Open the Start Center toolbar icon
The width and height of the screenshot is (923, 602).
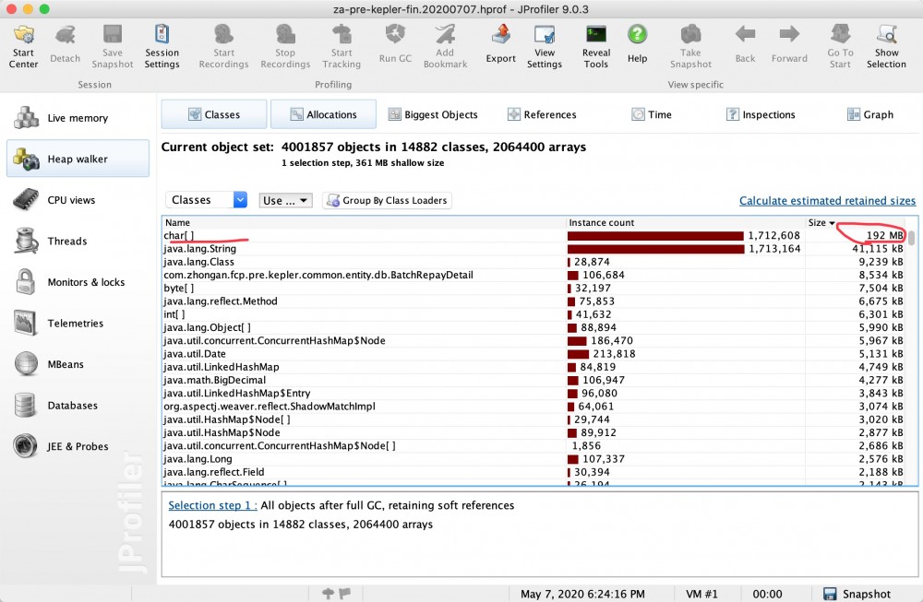[x=24, y=46]
